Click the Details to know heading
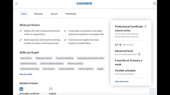Screen dimensions: 170x95 coord(29,83)
